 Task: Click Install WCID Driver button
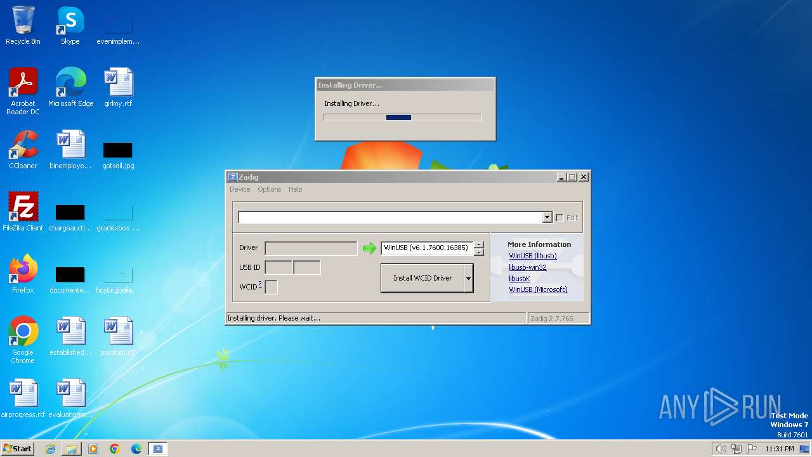pyautogui.click(x=422, y=278)
